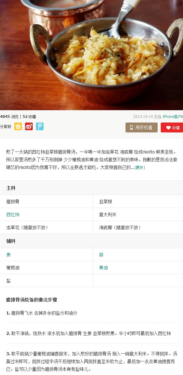Click the 意大利米 ingredient cell
Screen dimensions: 183x375
tap(138, 215)
